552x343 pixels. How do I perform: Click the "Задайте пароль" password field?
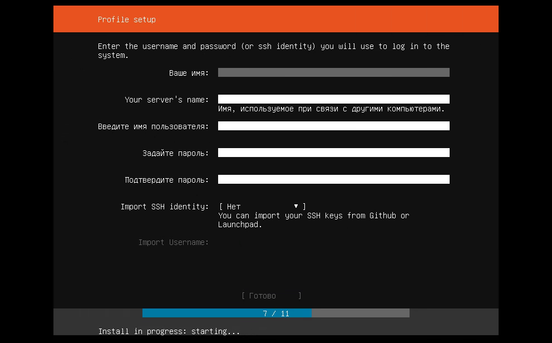point(333,153)
